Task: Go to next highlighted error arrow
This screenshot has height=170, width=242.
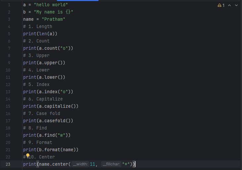Action: [x=236, y=5]
